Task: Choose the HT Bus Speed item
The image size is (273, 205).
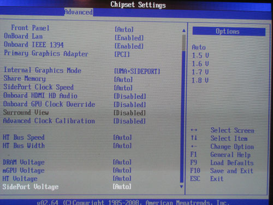Action: tap(23, 137)
